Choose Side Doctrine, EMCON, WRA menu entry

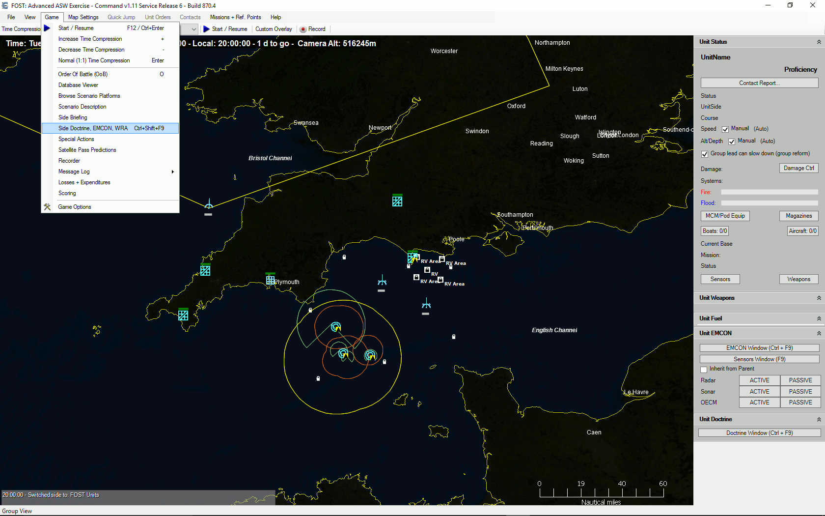[x=110, y=128]
